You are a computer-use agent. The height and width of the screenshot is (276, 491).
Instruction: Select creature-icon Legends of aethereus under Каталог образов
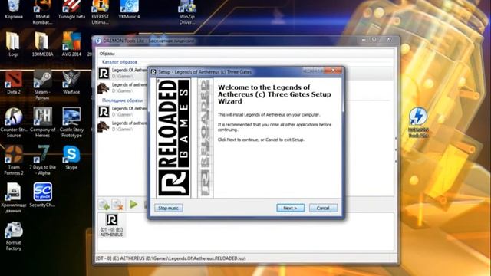click(x=122, y=88)
